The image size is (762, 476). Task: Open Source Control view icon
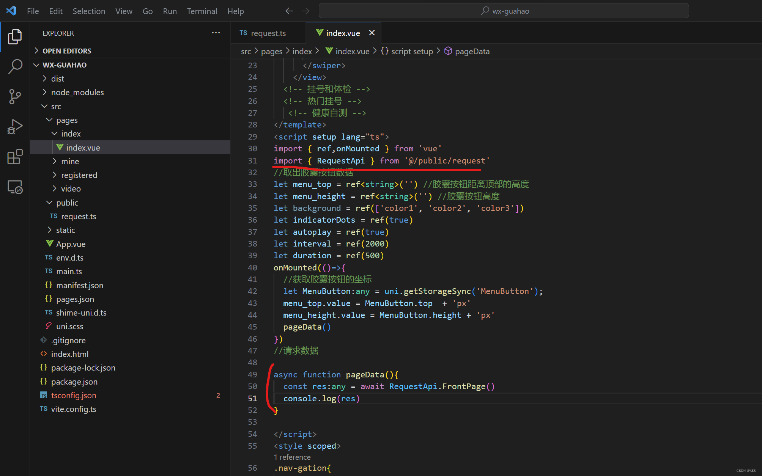pos(15,96)
